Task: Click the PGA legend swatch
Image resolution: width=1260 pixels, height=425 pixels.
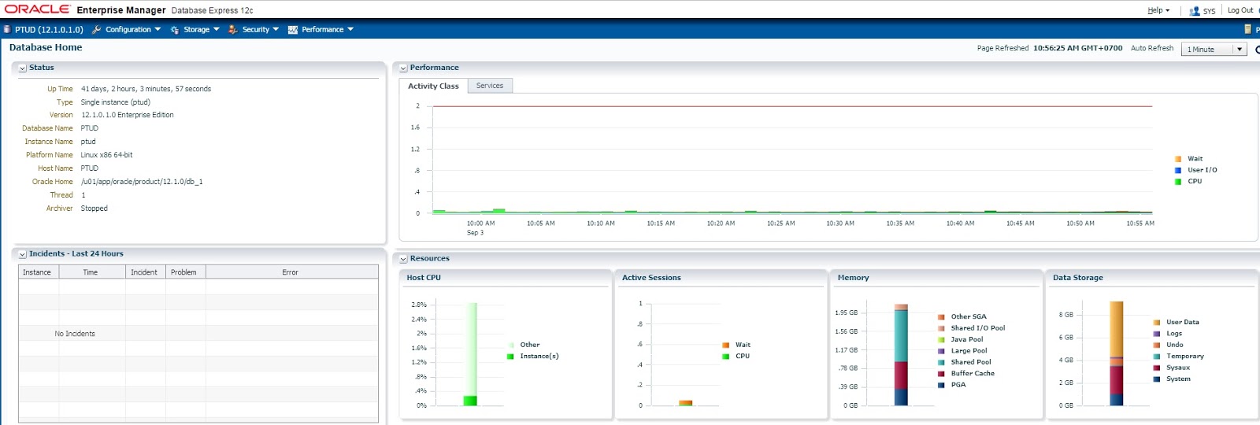Action: [941, 386]
